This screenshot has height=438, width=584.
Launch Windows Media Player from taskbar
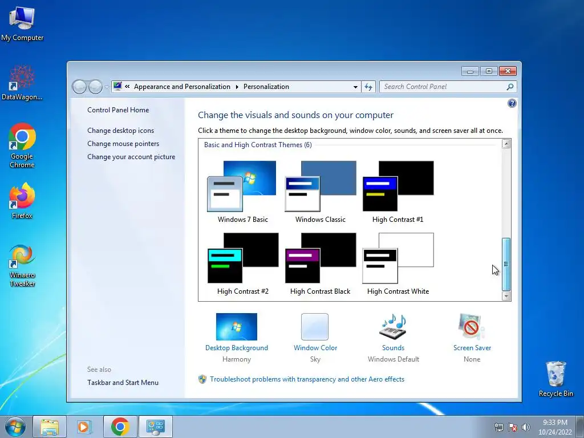84,427
